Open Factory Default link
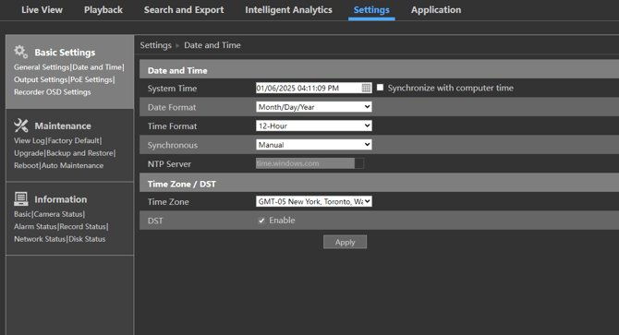 tap(73, 140)
